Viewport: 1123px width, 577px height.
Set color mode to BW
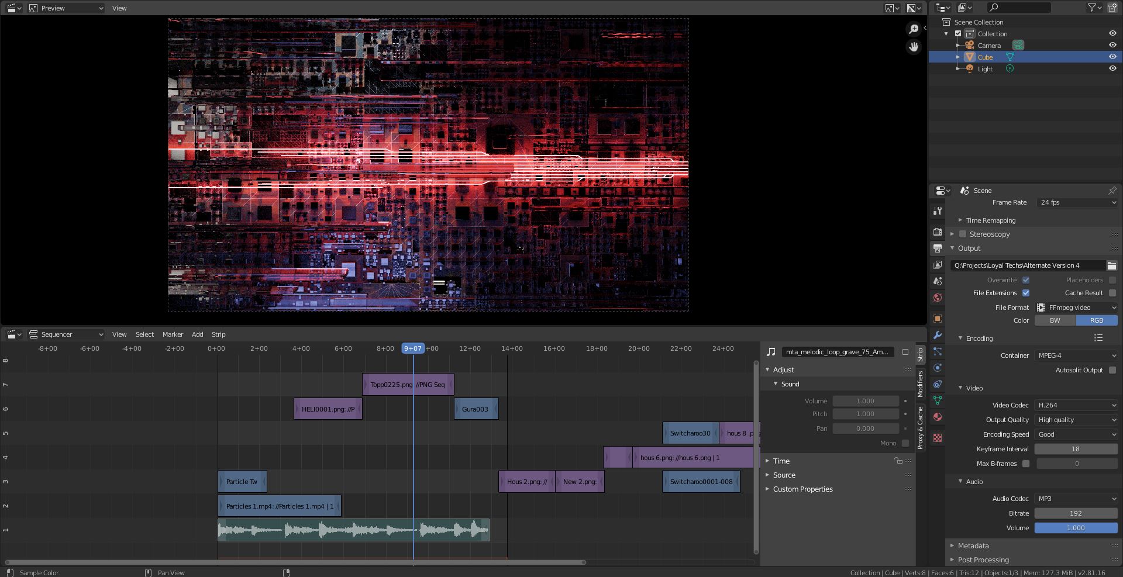(x=1055, y=320)
